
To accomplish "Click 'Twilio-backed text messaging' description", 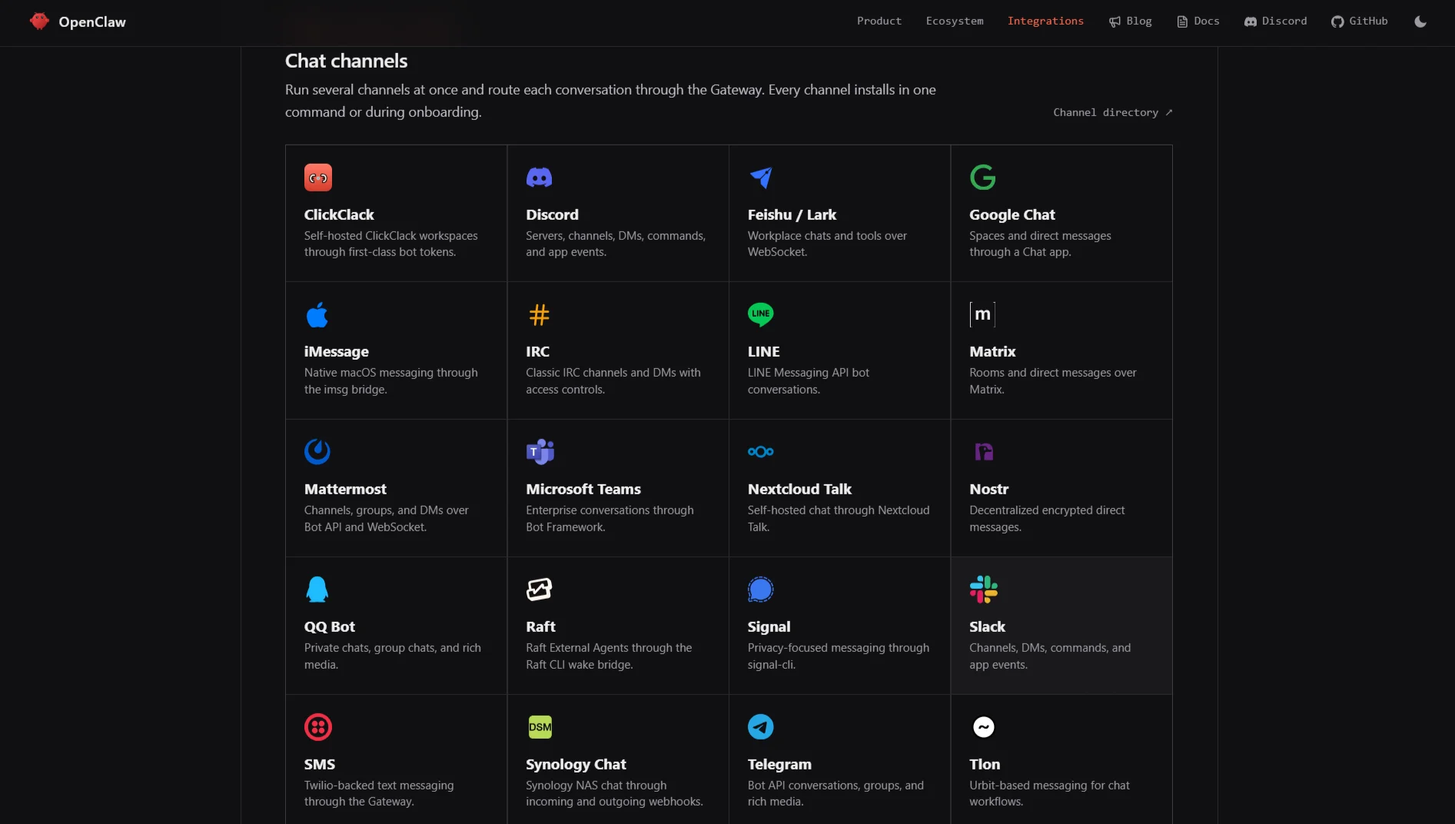I will 379,793.
